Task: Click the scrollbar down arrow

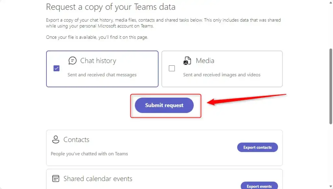Action: coord(330,186)
